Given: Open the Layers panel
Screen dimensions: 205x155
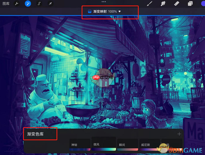Looking at the screenshot, I should click(x=190, y=4).
